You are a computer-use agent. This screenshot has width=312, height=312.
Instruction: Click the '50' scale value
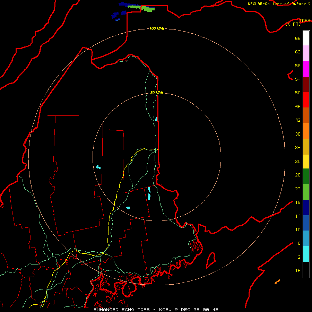[x=298, y=93]
